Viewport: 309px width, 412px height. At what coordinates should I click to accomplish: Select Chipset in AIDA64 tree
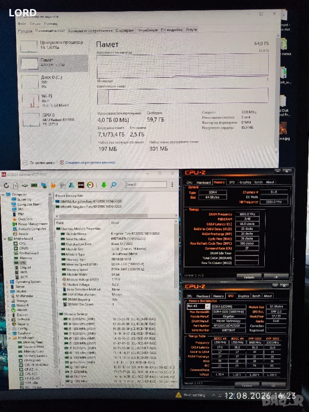[x=25, y=267]
